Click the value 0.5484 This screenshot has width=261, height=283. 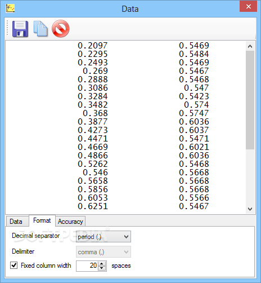pos(194,54)
